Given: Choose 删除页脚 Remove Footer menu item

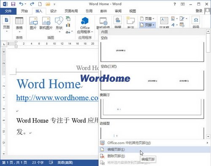Looking at the screenshot, I should tap(154, 156).
